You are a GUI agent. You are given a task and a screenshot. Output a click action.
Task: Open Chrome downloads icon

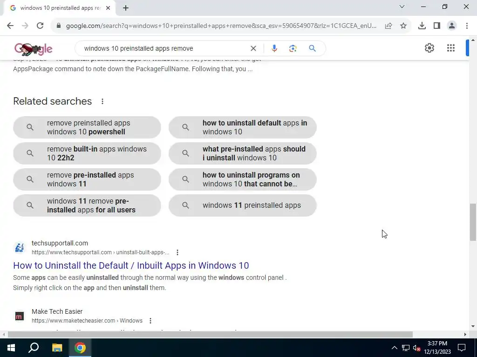tap(422, 26)
